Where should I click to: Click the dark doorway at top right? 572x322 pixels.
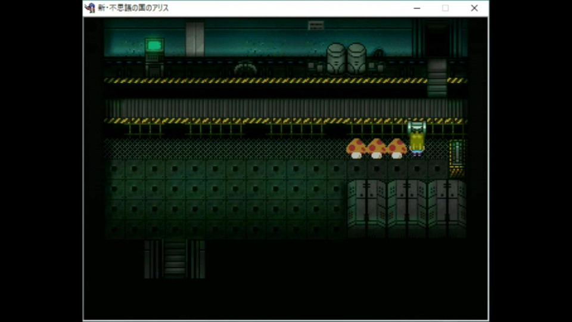(437, 39)
